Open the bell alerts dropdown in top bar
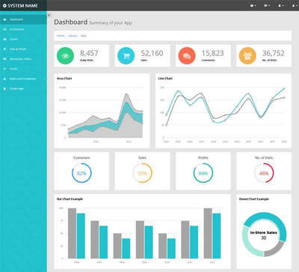This screenshot has width=299, height=272. coord(280,5)
